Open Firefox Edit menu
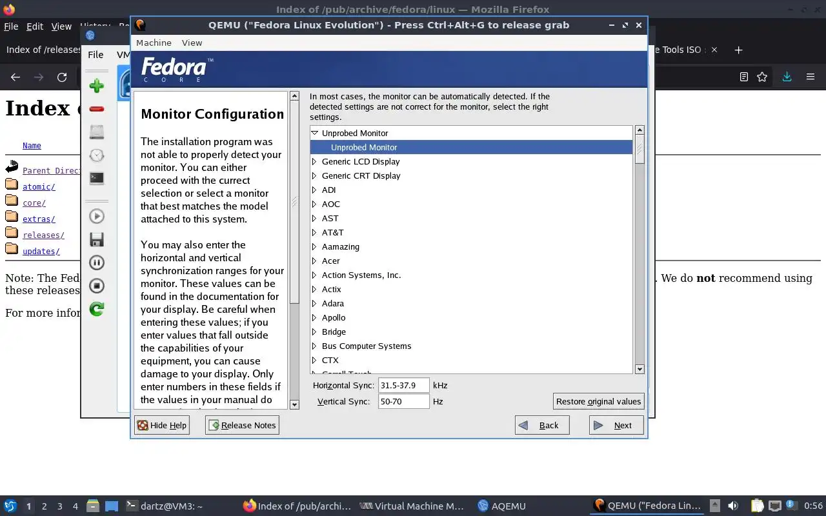 coord(35,26)
